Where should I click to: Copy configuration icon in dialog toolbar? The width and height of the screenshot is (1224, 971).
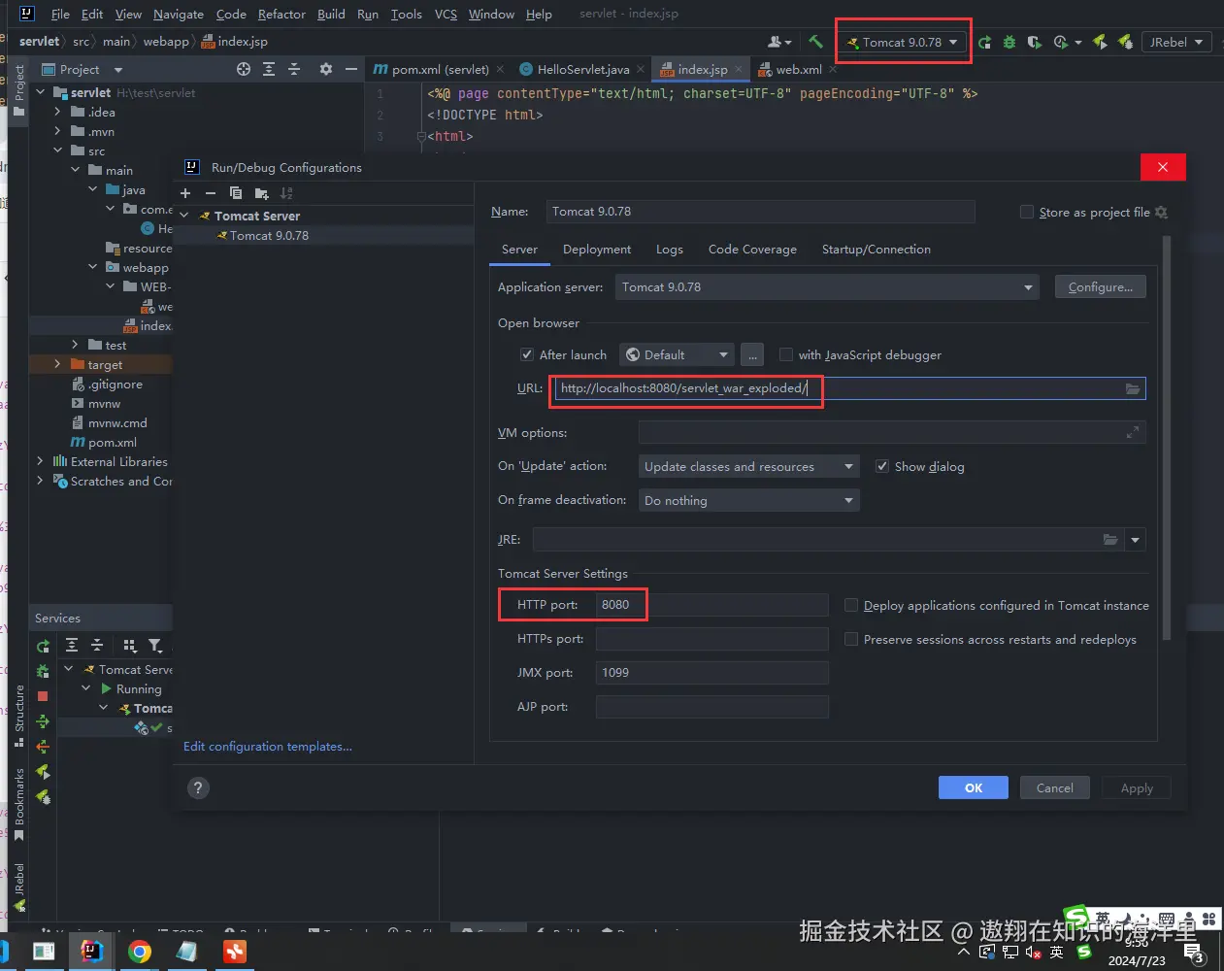point(236,193)
